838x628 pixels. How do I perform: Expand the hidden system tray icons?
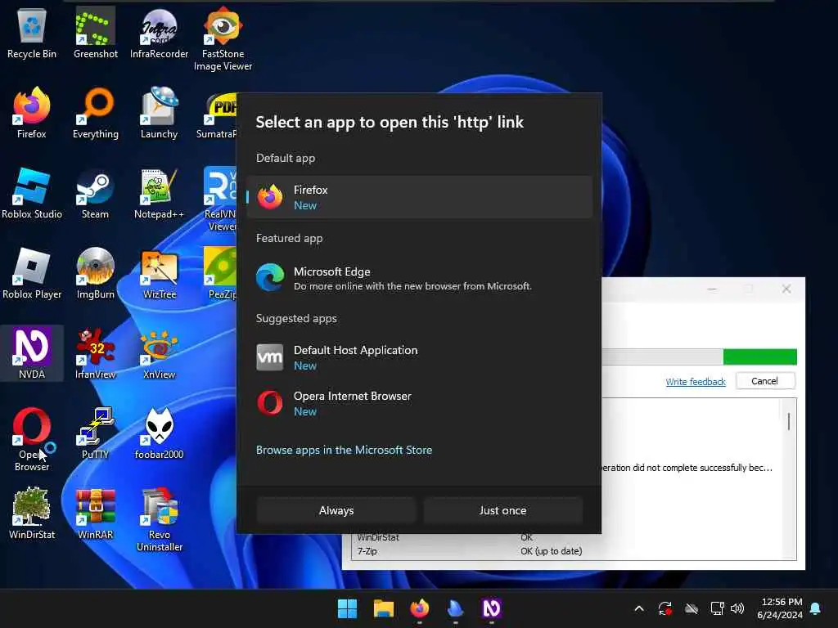pyautogui.click(x=639, y=608)
